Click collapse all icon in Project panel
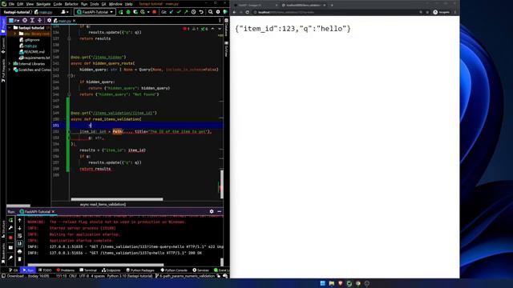The width and height of the screenshot is (513, 288). click(39, 20)
